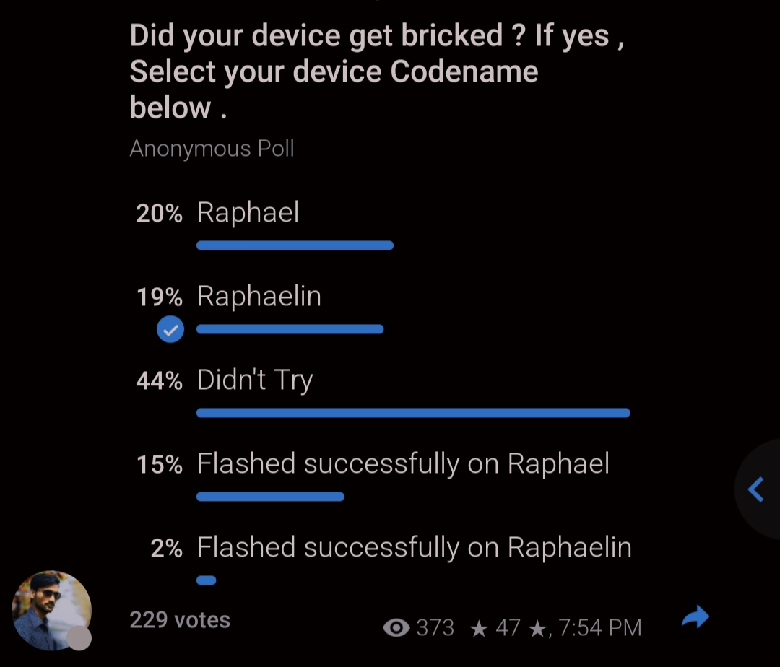The image size is (780, 667).
Task: Click the 44% Didn't Try result bar
Action: 413,413
